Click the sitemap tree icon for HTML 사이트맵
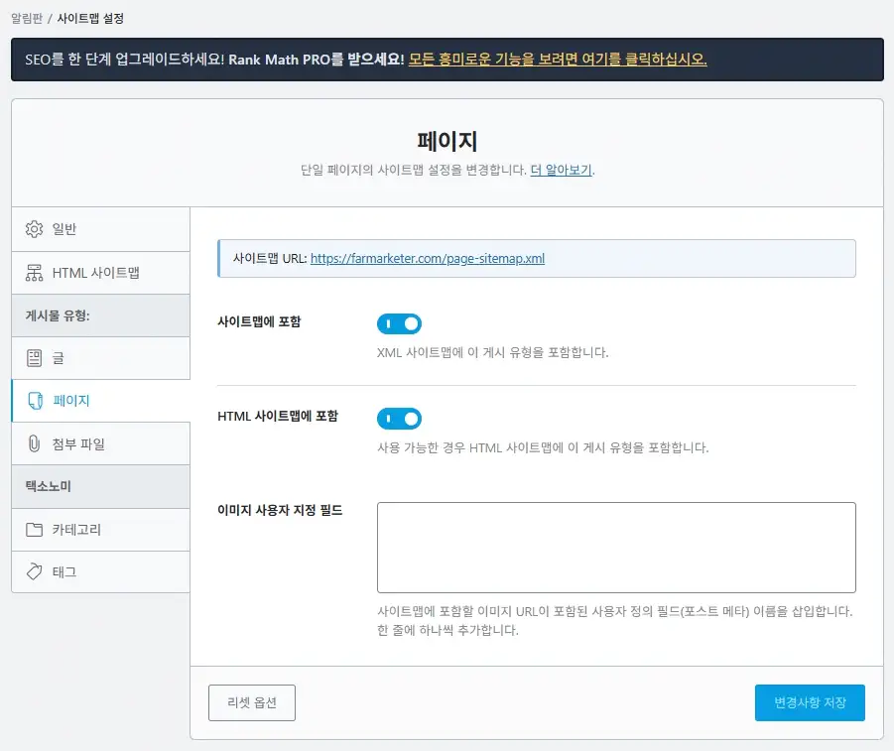The width and height of the screenshot is (894, 751). pos(34,272)
